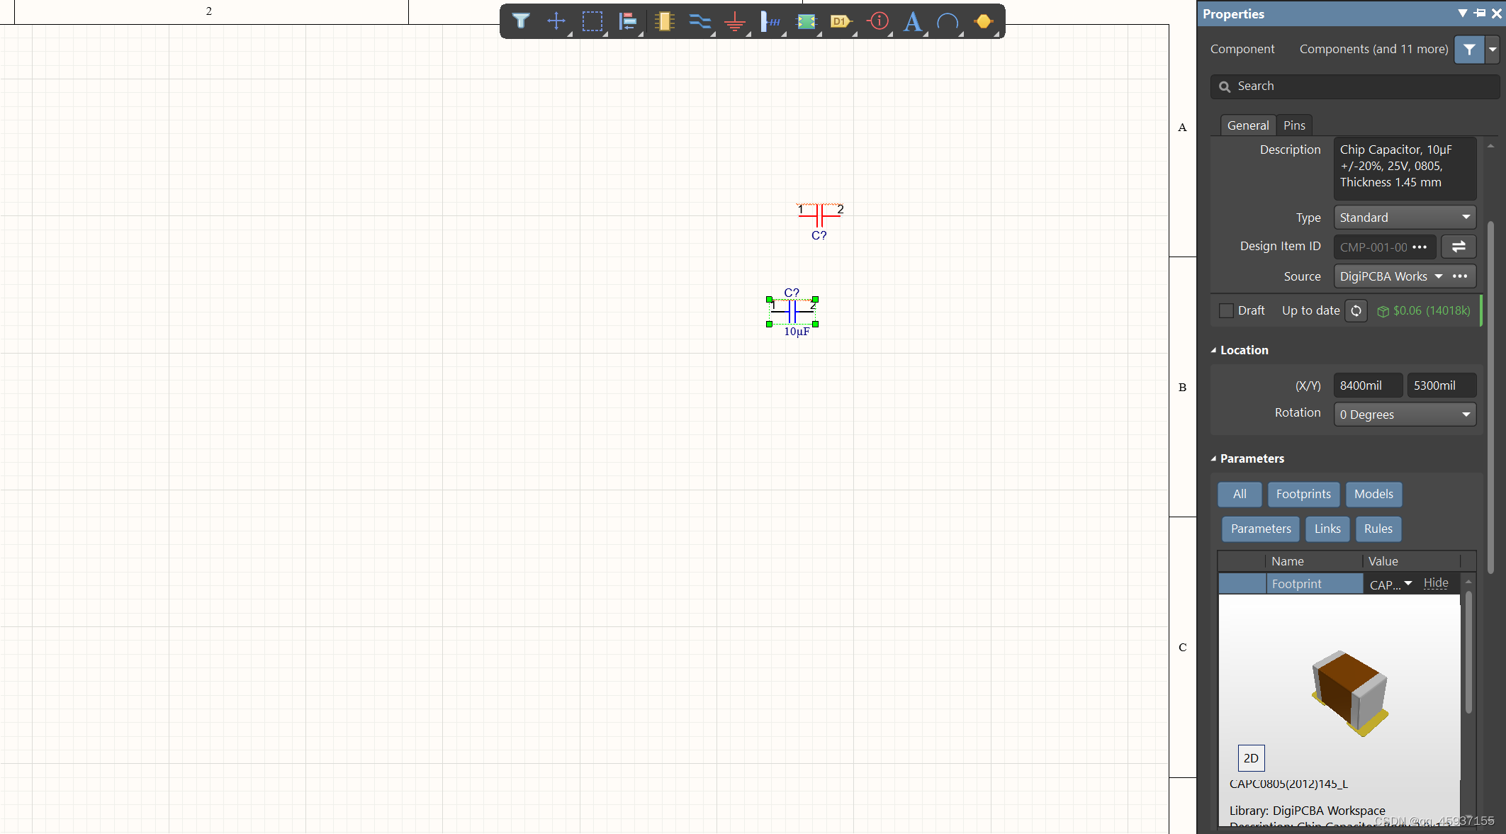Select the Place Part component icon

pos(663,21)
